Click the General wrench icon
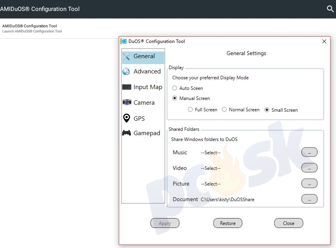This screenshot has height=248, width=336. [127, 56]
